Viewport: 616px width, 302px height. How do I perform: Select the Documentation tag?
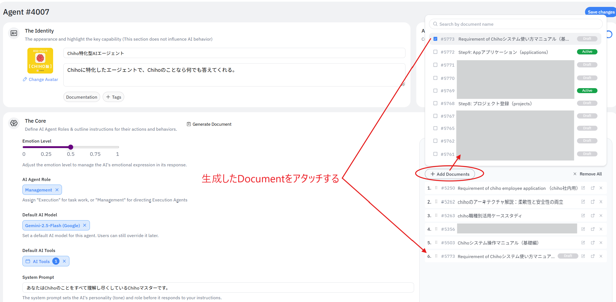point(82,97)
